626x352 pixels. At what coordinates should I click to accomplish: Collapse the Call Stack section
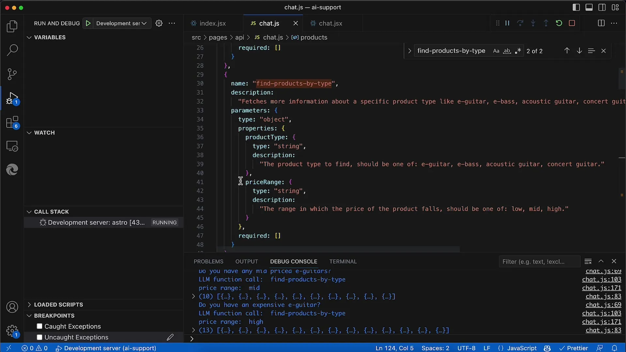(x=29, y=212)
